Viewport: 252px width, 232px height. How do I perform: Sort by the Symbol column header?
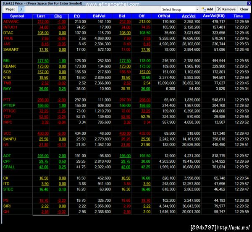tap(17, 16)
